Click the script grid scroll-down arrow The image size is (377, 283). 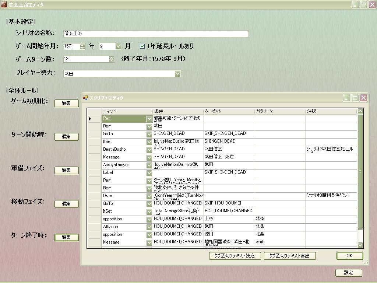[x=360, y=245]
